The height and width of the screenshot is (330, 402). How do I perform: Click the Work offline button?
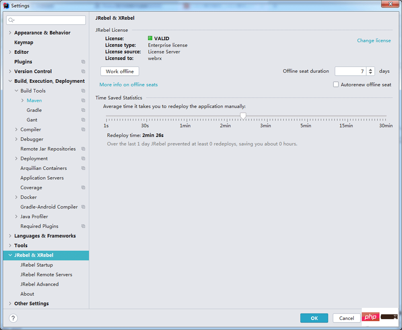click(120, 71)
